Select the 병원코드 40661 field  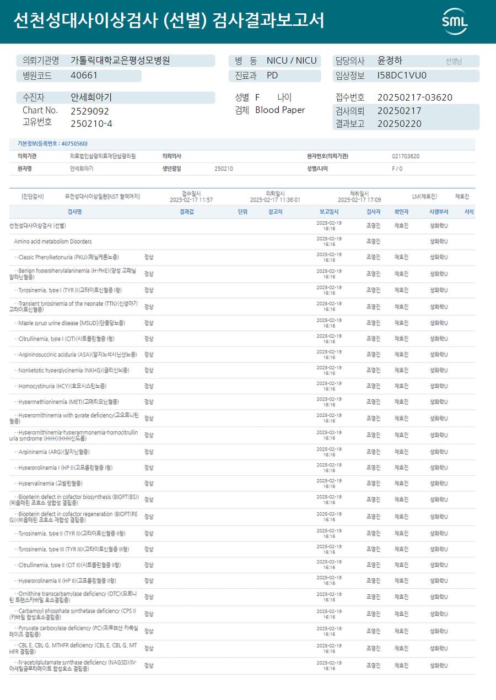79,76
